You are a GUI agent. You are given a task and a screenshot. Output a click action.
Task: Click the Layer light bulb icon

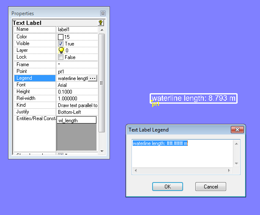61,50
